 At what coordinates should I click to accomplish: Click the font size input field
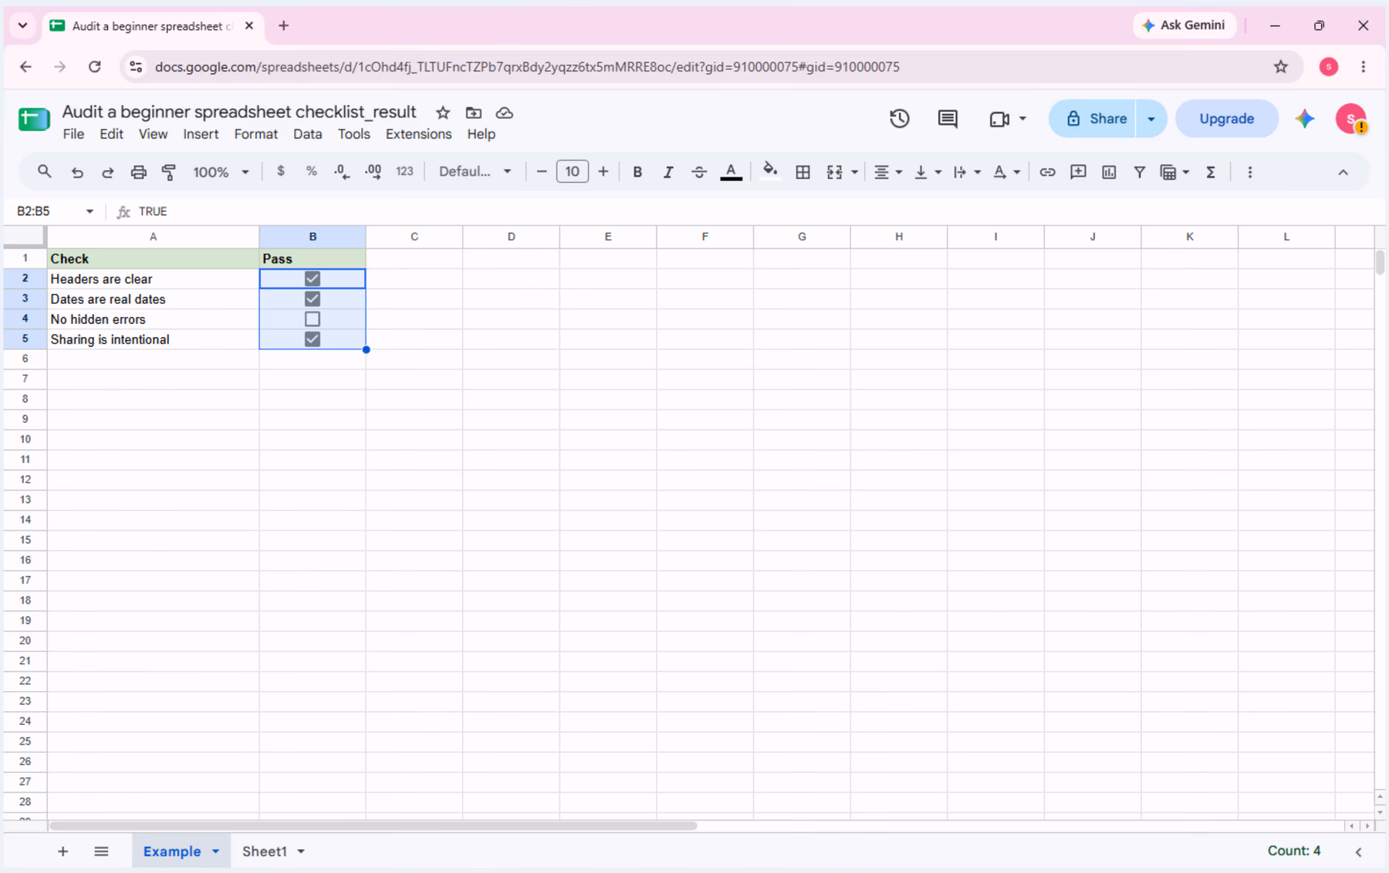click(573, 171)
